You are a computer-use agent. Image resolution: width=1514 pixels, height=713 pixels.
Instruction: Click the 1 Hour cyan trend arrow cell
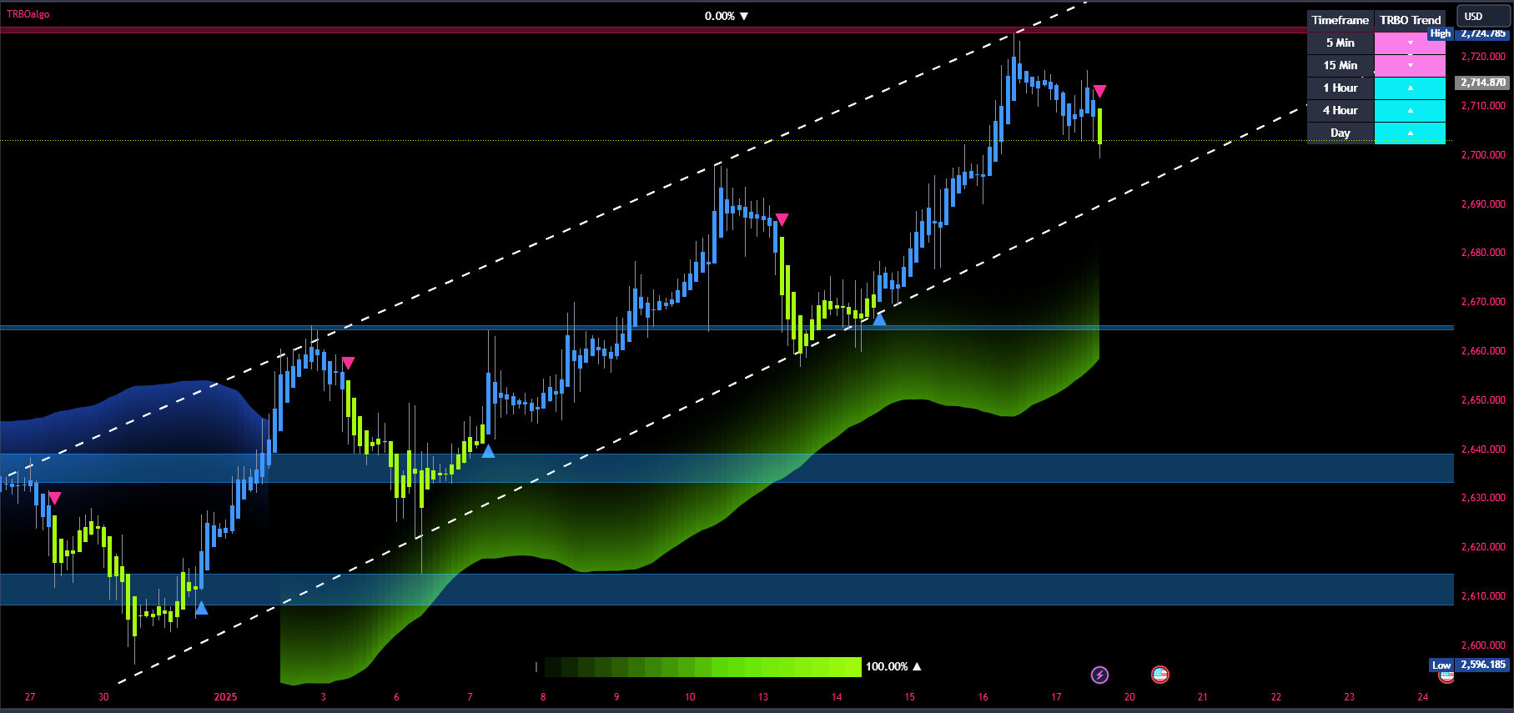[x=1410, y=88]
